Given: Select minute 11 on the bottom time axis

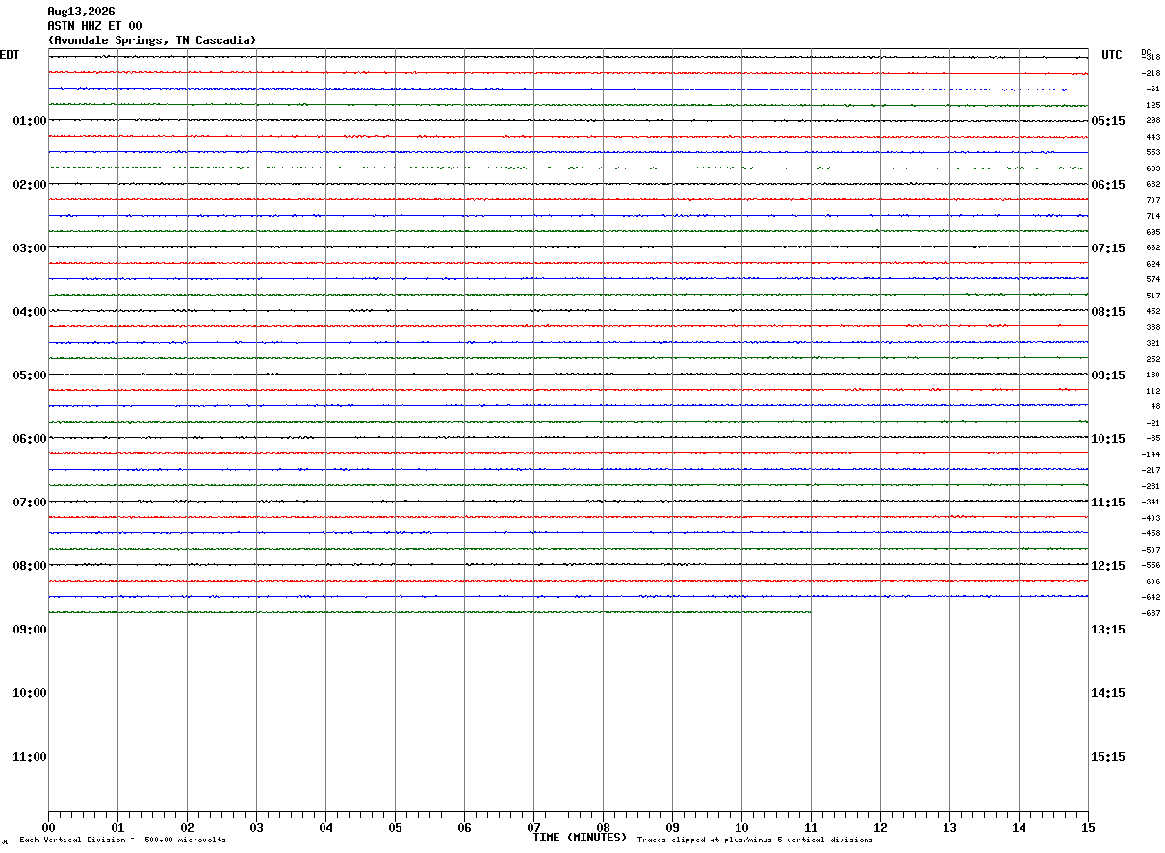Looking at the screenshot, I should click(811, 827).
